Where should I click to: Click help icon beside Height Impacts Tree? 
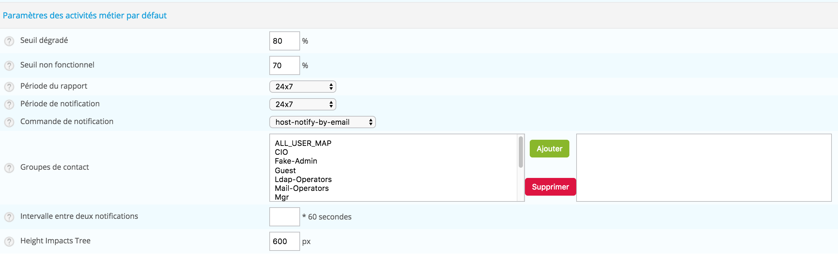[9, 242]
